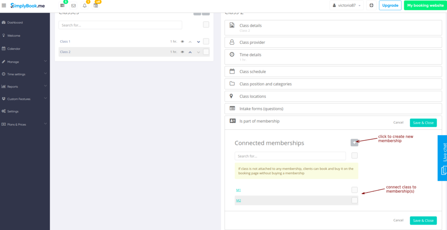Tick the Class 1 checkbox
Screen dimensions: 447x230
click(206, 41)
